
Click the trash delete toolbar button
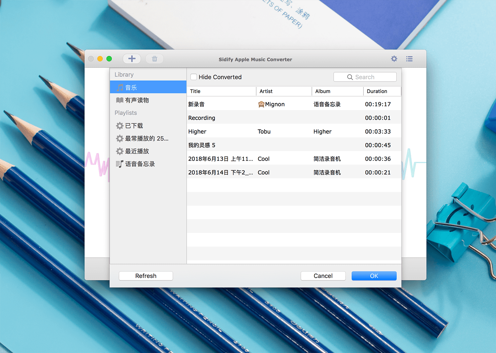[x=154, y=59]
